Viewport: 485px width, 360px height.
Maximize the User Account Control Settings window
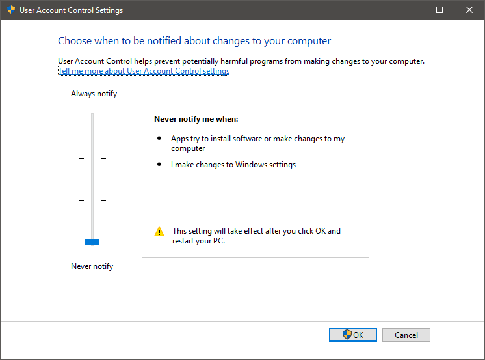439,10
